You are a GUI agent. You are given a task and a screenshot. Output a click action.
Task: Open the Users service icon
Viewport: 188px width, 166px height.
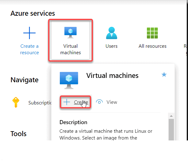[x=112, y=33]
